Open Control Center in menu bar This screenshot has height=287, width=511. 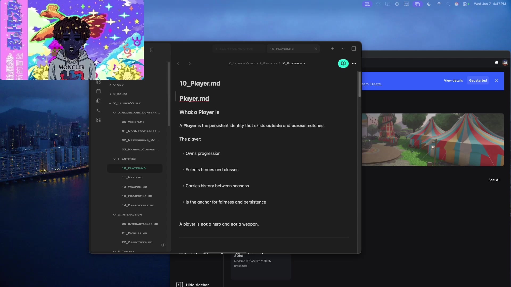(465, 4)
